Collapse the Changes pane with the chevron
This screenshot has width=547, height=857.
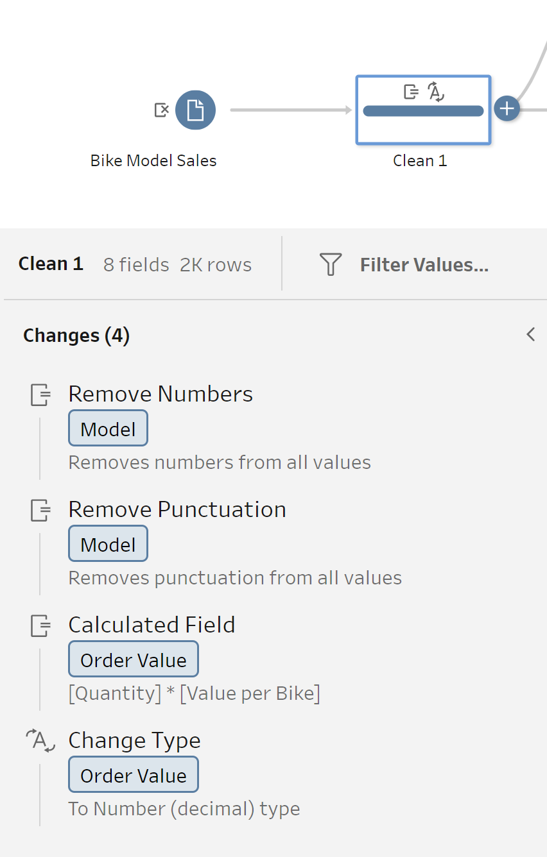[530, 334]
